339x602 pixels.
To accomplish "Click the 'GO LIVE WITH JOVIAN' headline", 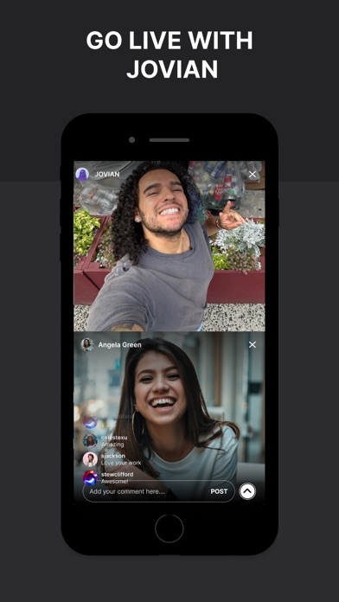I will coord(169,54).
